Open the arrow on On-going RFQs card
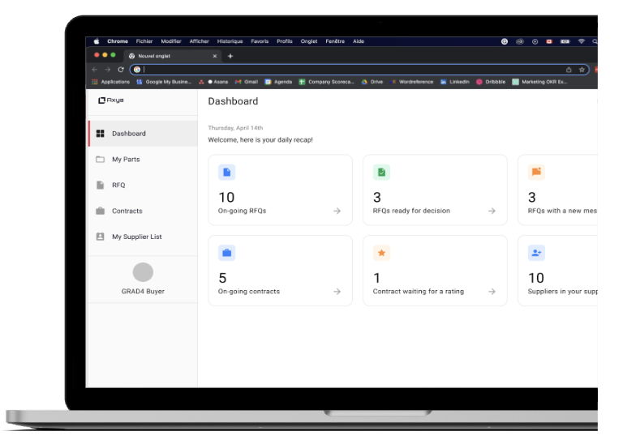This screenshot has height=444, width=623. click(x=337, y=211)
